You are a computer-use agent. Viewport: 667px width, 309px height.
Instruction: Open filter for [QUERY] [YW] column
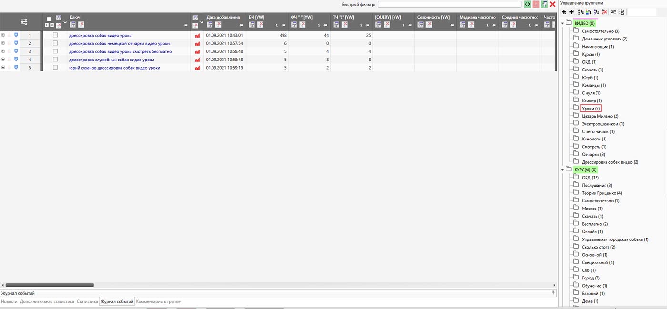click(378, 24)
